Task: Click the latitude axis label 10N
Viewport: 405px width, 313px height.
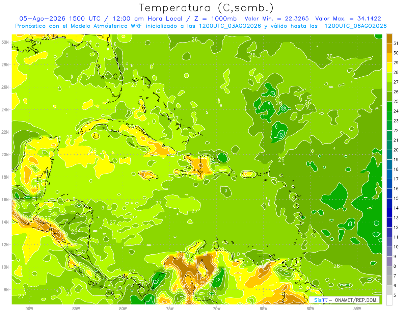Action: coord(5,267)
